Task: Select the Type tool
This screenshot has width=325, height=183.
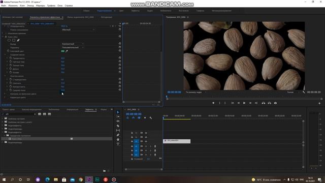Action: click(x=118, y=144)
